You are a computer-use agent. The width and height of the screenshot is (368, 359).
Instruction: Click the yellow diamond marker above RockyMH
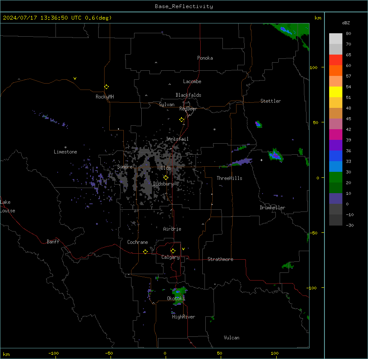107,87
